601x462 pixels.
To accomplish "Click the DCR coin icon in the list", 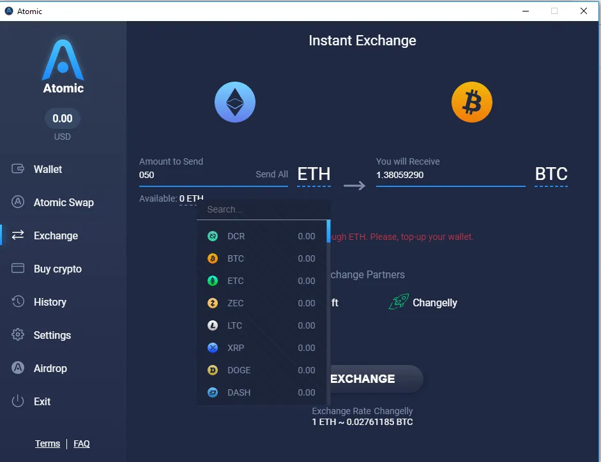I will (213, 236).
